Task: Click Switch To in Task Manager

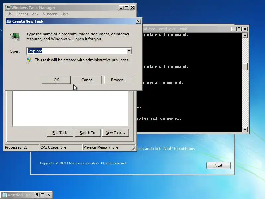Action: click(x=87, y=133)
